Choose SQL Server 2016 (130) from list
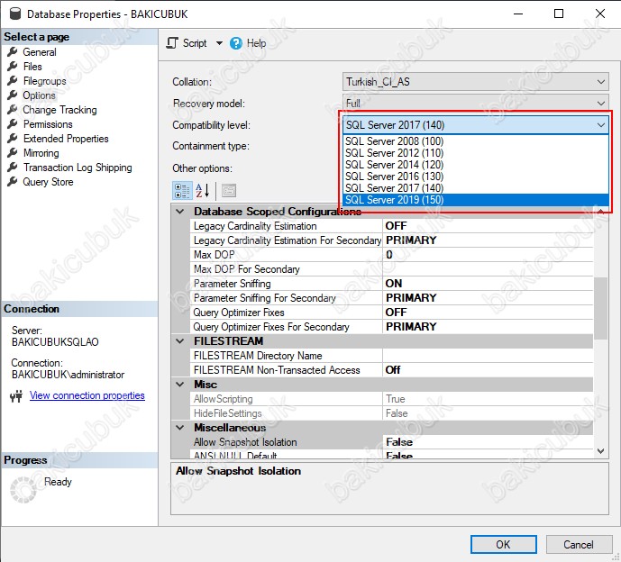This screenshot has width=621, height=562. point(475,177)
